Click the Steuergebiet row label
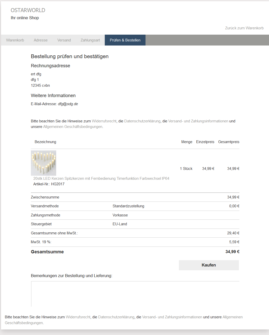269x335 pixels. (x=41, y=224)
